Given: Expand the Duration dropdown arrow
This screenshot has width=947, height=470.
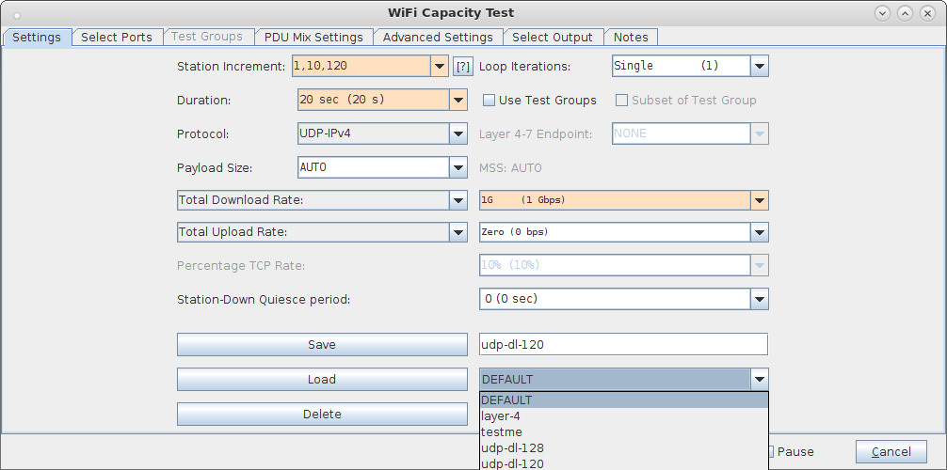Looking at the screenshot, I should (458, 101).
